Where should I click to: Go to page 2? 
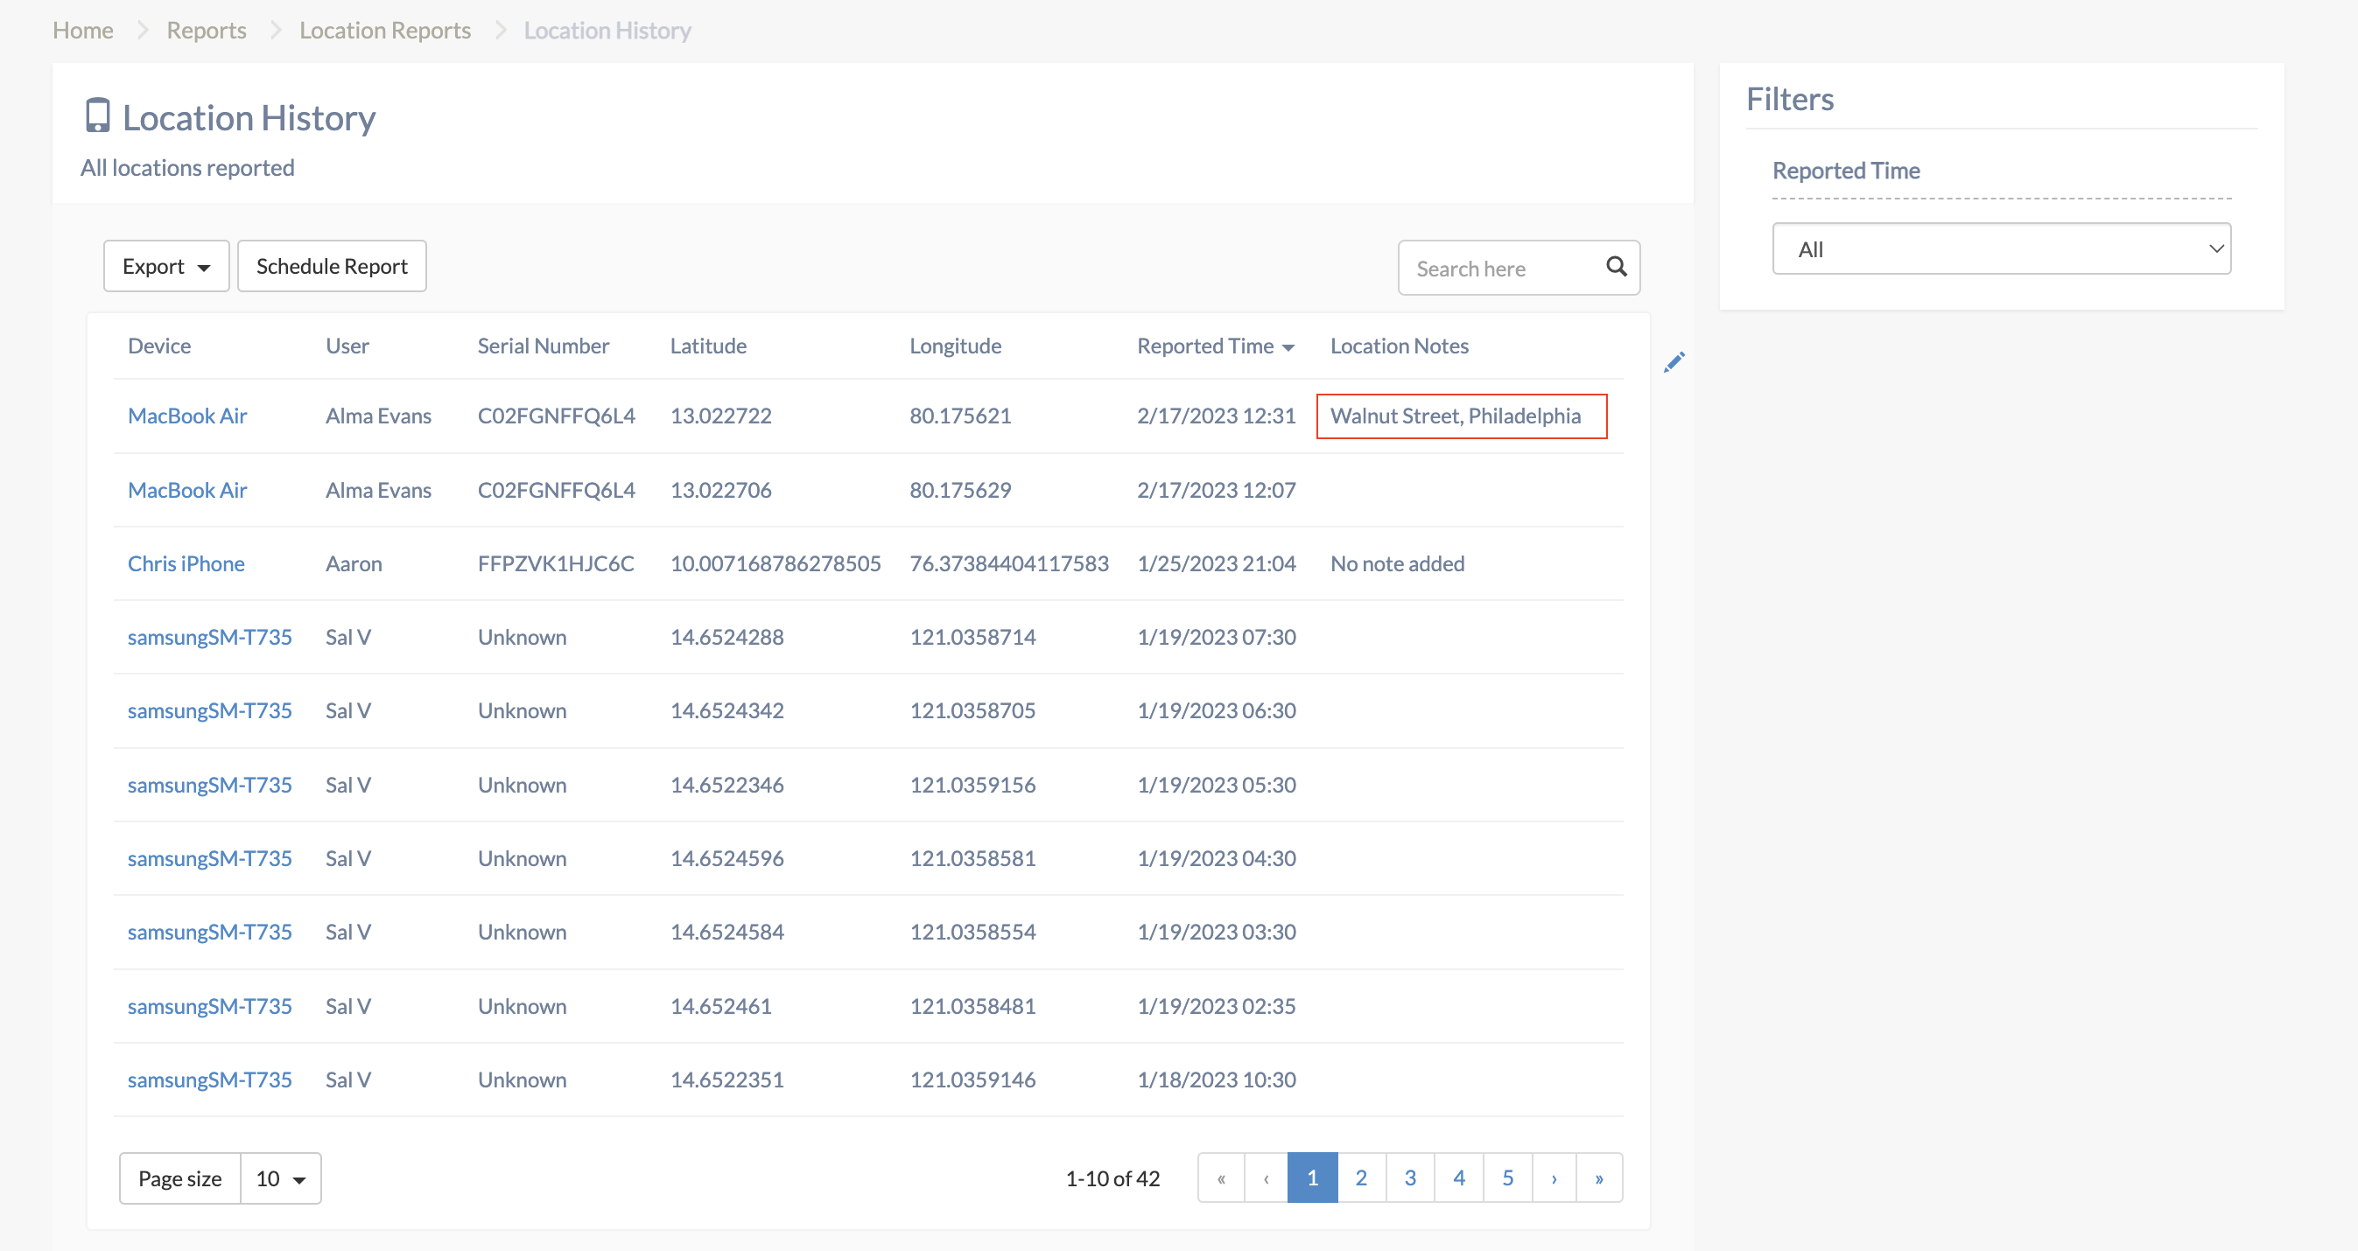click(x=1361, y=1178)
